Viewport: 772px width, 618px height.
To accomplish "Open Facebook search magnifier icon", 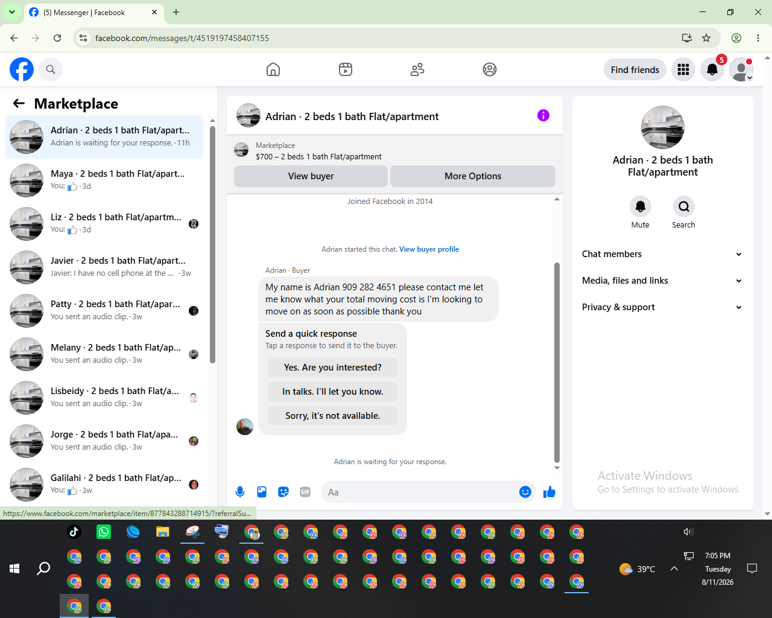I will point(51,69).
